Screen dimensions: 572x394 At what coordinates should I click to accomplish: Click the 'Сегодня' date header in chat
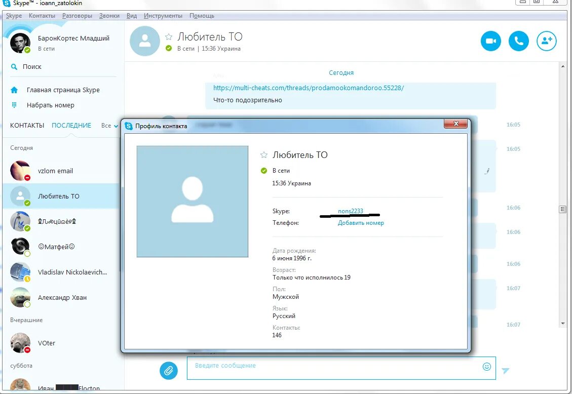pos(341,73)
